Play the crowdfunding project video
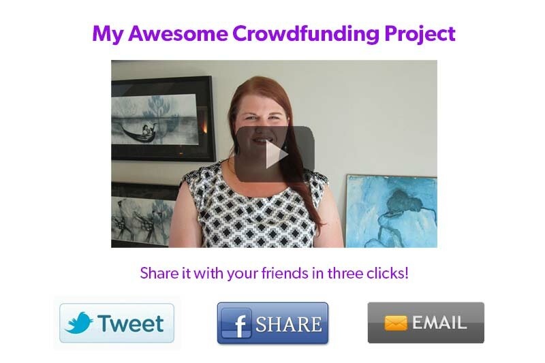The height and width of the screenshot is (363, 545). 275,154
